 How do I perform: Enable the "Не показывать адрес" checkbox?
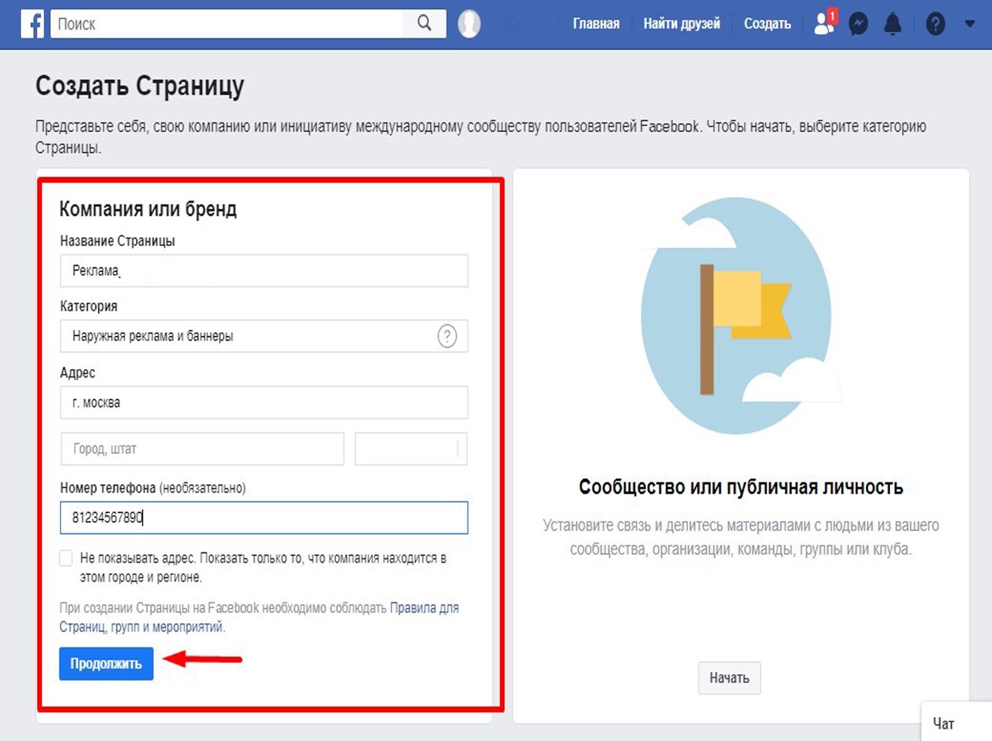coord(66,558)
